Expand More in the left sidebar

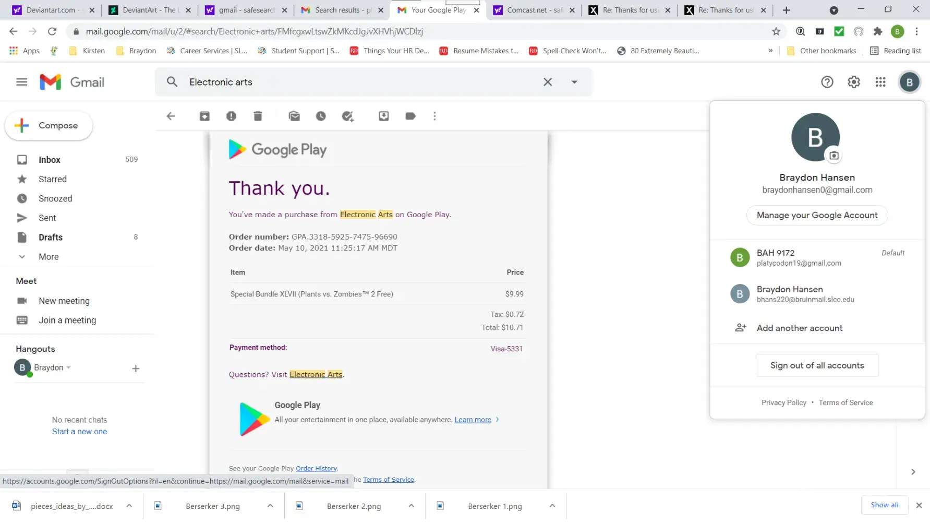[x=49, y=257]
